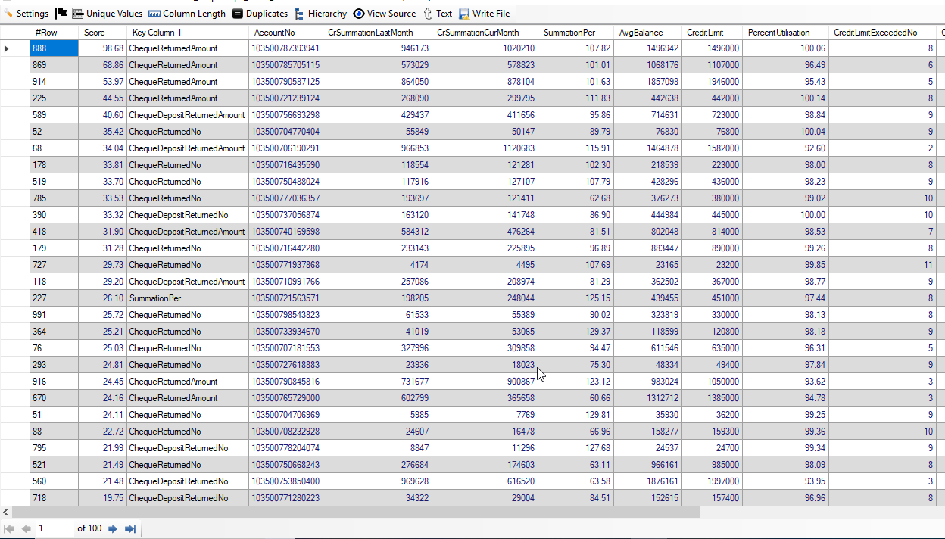
Task: Click the horizontal scrollbar thumb
Action: 356,513
